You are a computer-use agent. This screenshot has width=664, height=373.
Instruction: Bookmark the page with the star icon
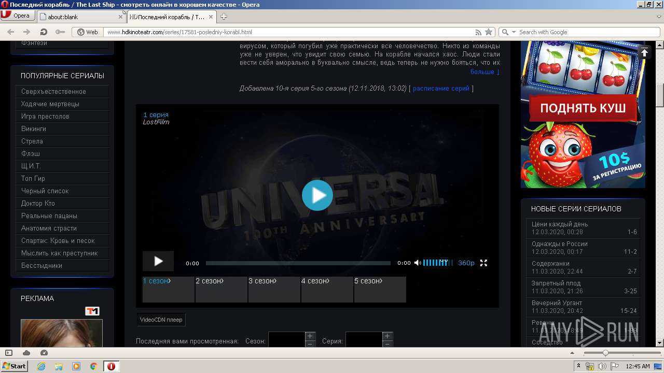pos(488,32)
